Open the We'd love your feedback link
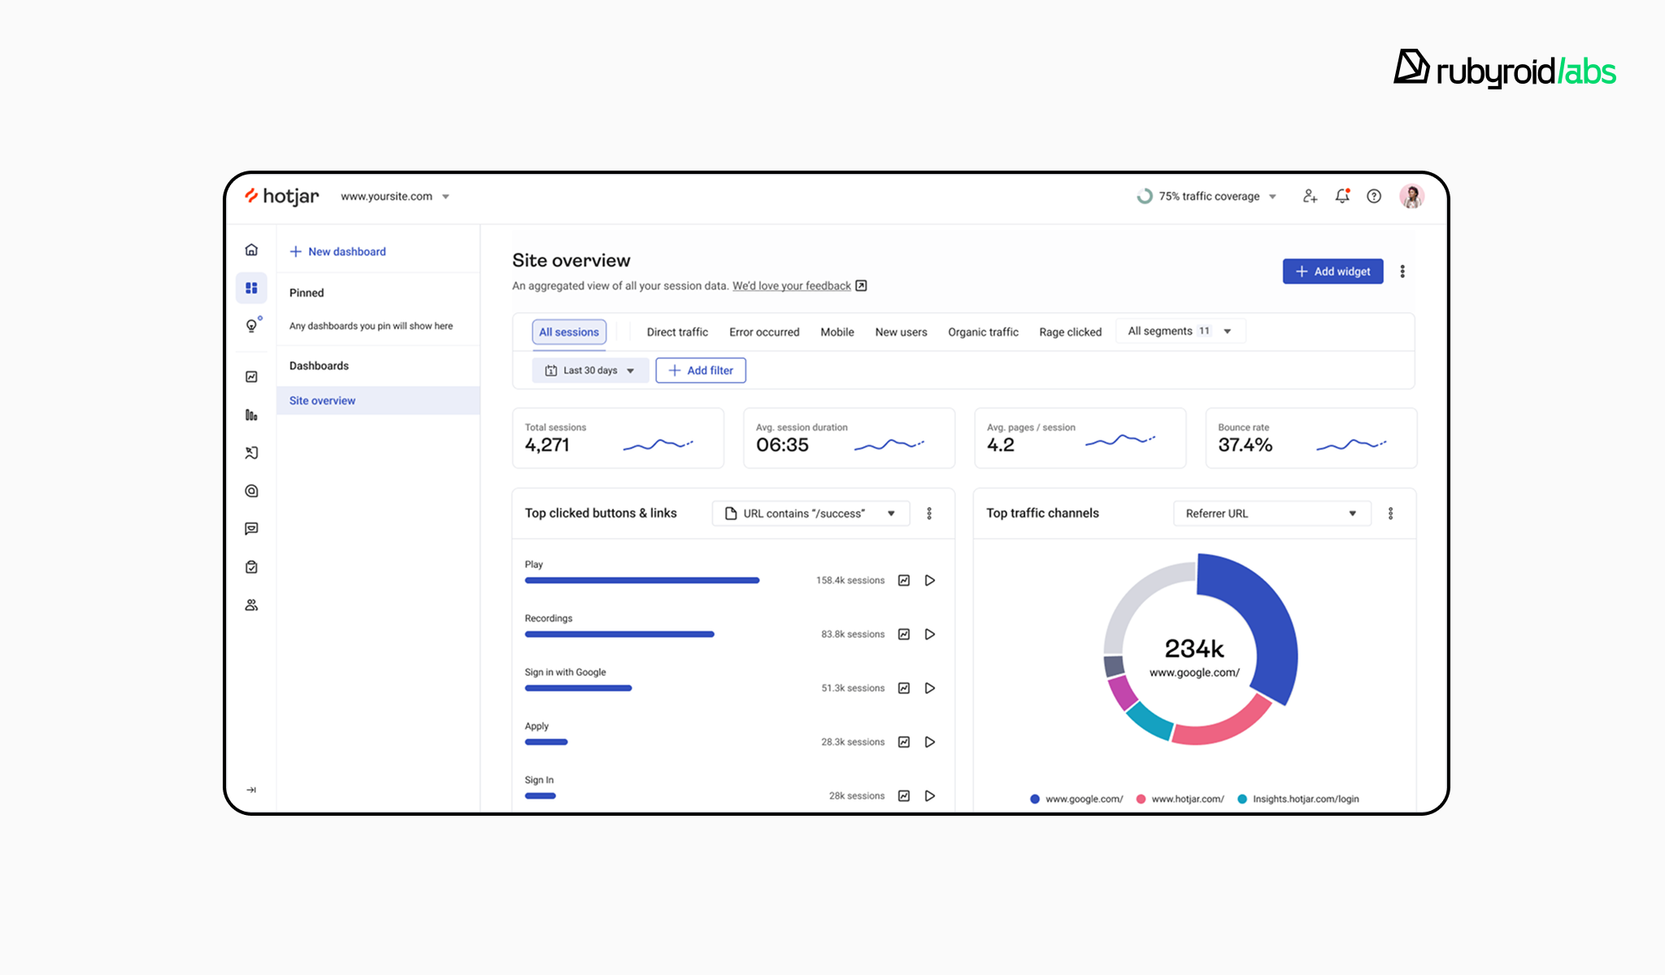This screenshot has height=975, width=1665. tap(792, 286)
